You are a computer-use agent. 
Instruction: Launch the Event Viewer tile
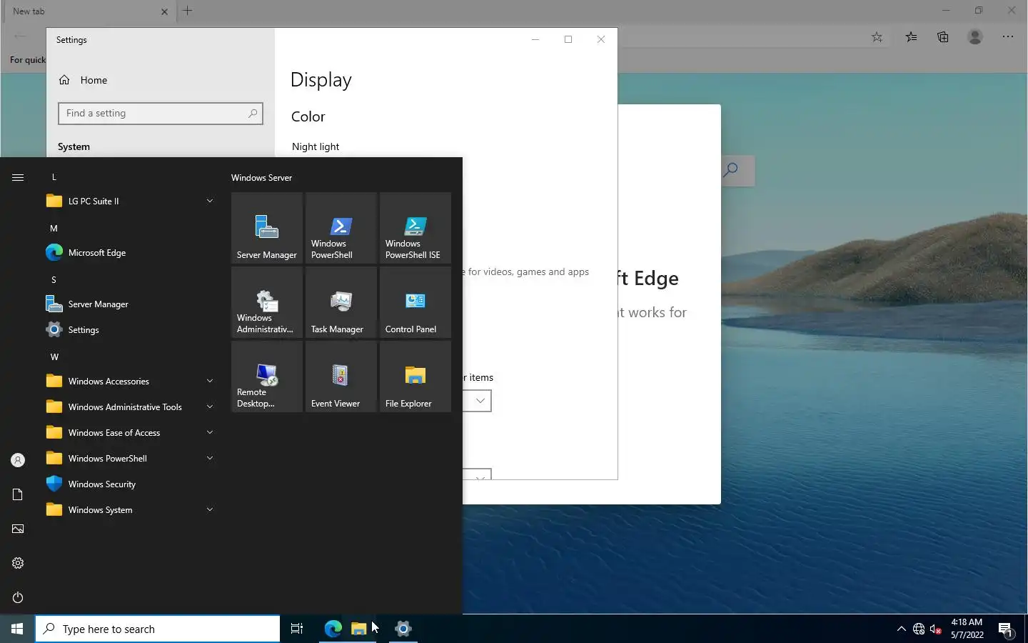(341, 377)
